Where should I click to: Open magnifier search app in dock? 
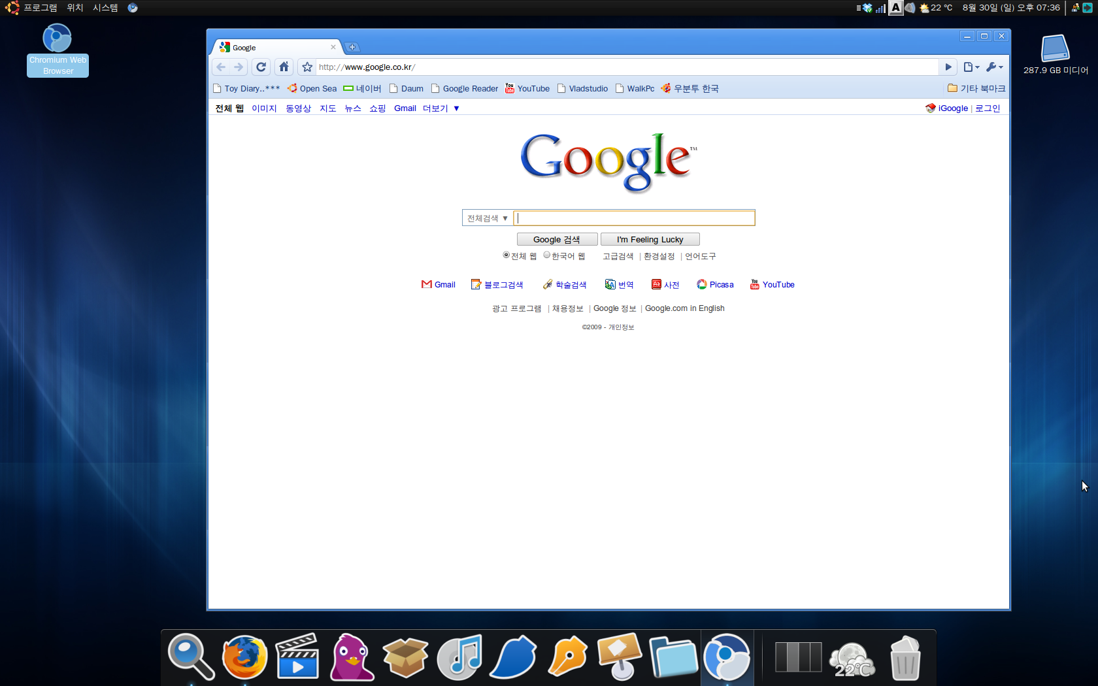pos(191,657)
